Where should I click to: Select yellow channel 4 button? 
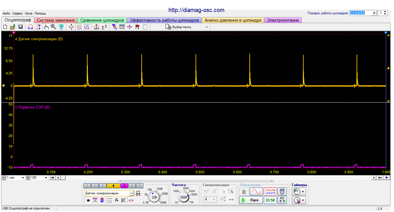(x=113, y=186)
